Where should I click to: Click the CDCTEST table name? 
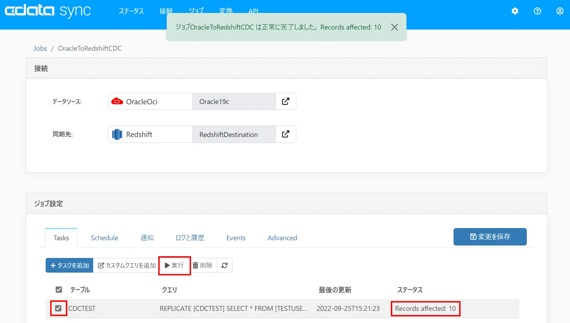click(x=82, y=308)
